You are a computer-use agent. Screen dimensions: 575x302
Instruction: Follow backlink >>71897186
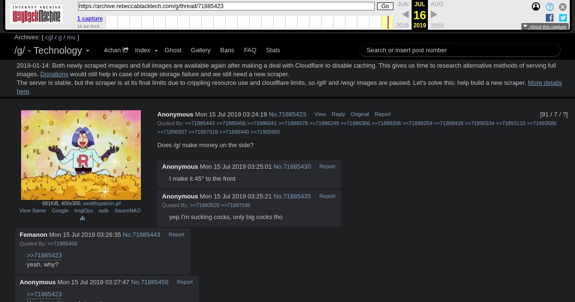pyautogui.click(x=236, y=205)
